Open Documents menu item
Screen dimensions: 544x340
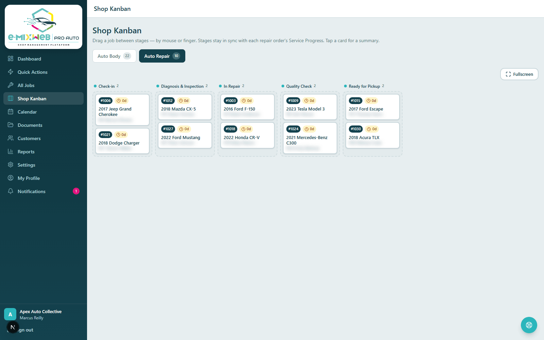coord(44,125)
